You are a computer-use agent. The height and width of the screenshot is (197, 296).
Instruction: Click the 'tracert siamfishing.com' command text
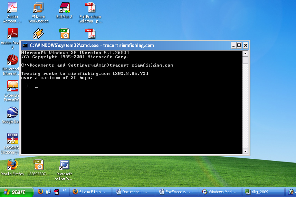pos(141,65)
